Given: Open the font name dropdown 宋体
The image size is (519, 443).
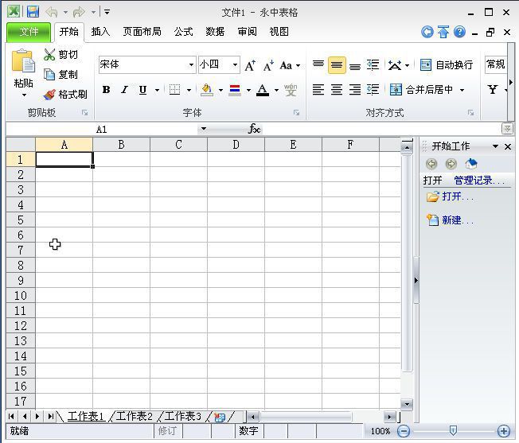Looking at the screenshot, I should click(191, 64).
